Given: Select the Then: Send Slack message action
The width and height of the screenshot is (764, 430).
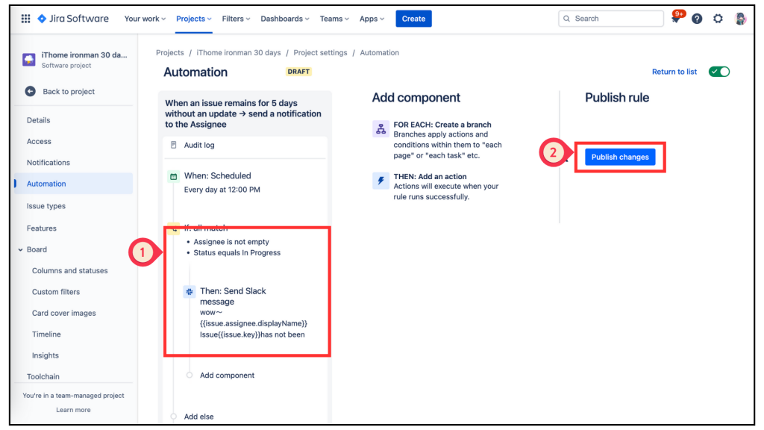Looking at the screenshot, I should point(233,296).
